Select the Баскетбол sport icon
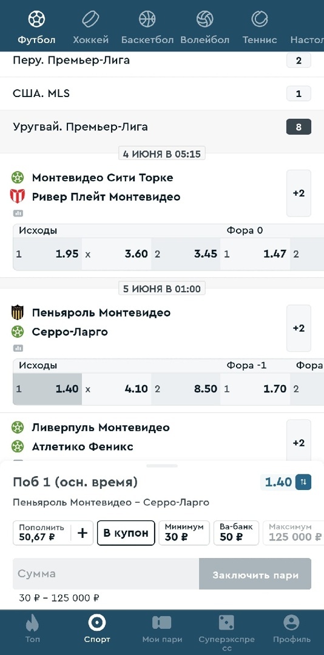 [x=147, y=19]
